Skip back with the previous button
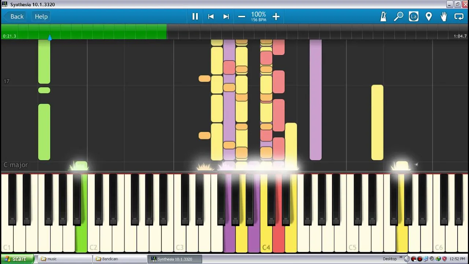The height and width of the screenshot is (264, 469). click(x=211, y=16)
